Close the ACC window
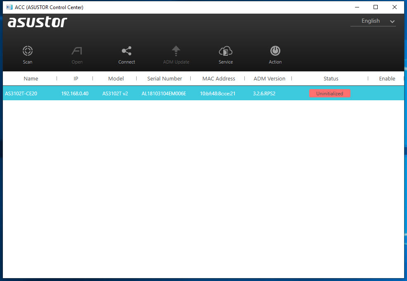Viewport: 407px width, 281px height. [395, 7]
